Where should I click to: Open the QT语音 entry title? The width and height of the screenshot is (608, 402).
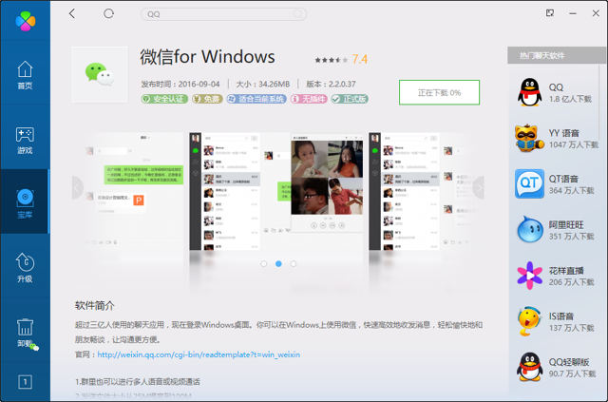[563, 179]
